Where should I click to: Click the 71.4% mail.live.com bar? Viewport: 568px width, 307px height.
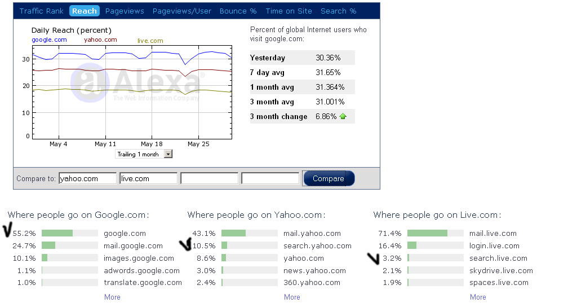coord(436,233)
